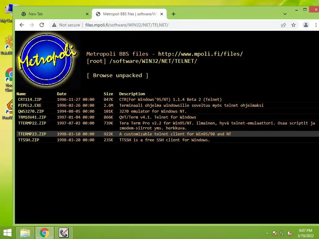Sort by the Date column header
This screenshot has width=319, height=239.
[x=62, y=94]
